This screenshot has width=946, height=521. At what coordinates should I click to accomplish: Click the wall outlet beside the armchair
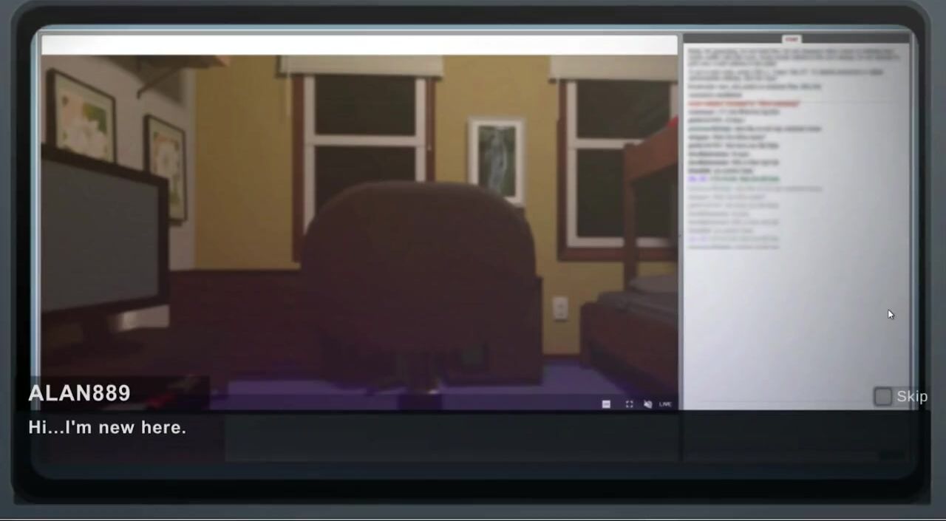(x=560, y=308)
